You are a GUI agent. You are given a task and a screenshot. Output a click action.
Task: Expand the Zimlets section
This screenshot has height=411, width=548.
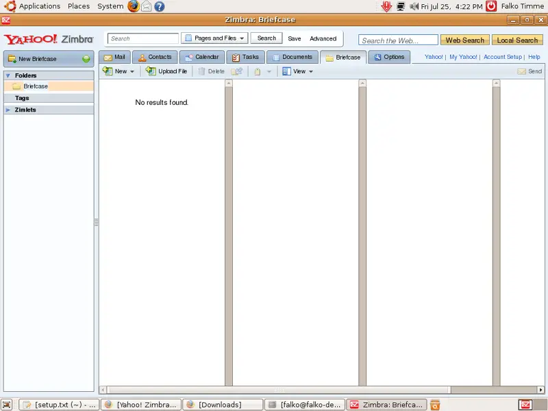point(8,110)
